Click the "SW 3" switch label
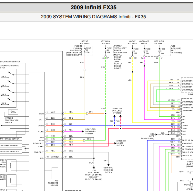The image size is (193, 191). tap(4, 95)
